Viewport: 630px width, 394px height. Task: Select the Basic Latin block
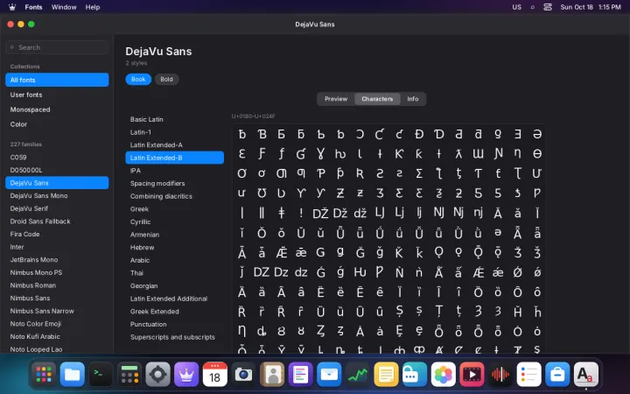[x=174, y=119]
